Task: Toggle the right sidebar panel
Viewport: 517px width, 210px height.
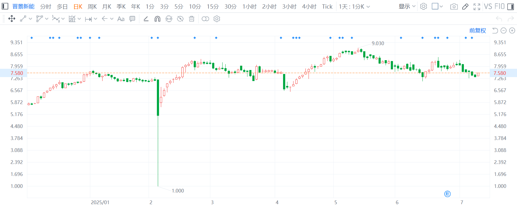Action: point(511,6)
